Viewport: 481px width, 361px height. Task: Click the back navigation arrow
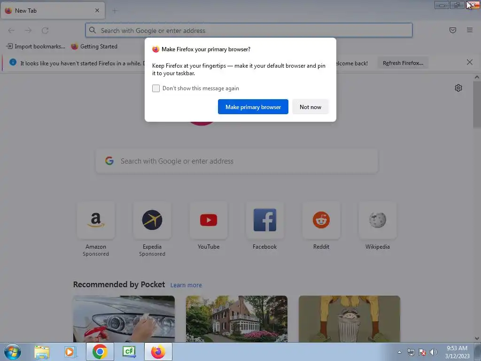click(x=11, y=31)
